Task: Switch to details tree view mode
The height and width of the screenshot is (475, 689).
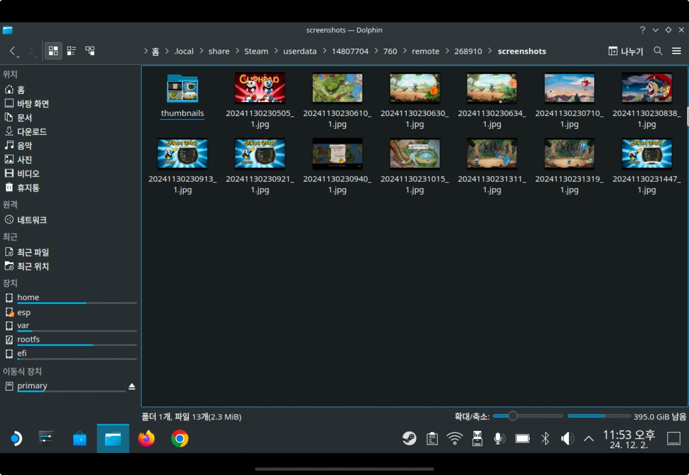Action: 90,51
